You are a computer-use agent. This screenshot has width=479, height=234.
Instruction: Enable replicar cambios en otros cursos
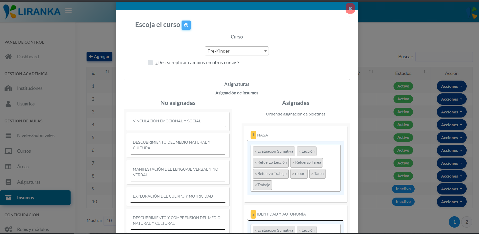point(150,62)
